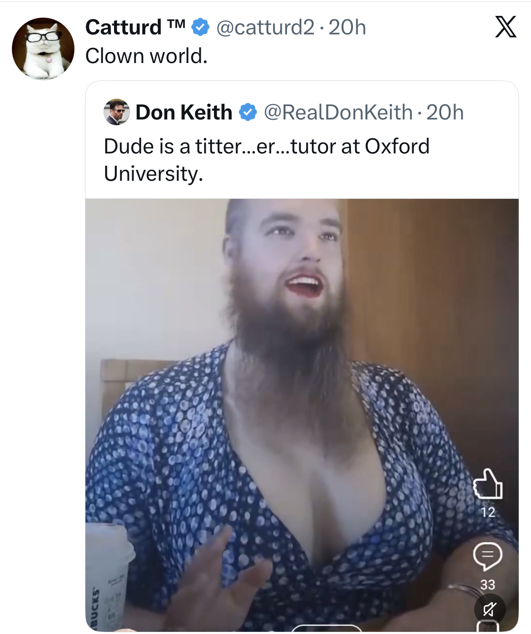Unmute the video sound
The height and width of the screenshot is (634, 531).
pyautogui.click(x=490, y=609)
